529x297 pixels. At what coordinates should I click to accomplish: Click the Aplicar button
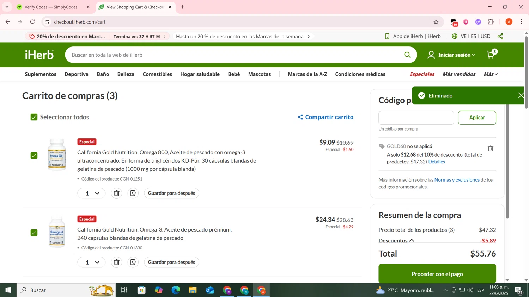pyautogui.click(x=477, y=118)
